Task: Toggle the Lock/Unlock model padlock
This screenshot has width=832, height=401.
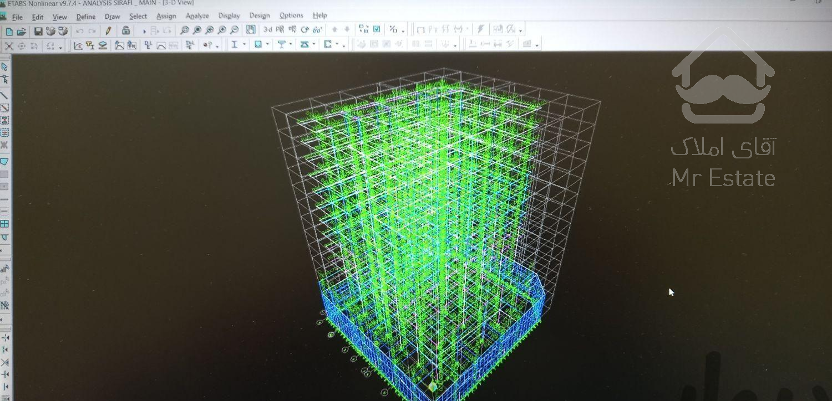Action: pos(126,30)
